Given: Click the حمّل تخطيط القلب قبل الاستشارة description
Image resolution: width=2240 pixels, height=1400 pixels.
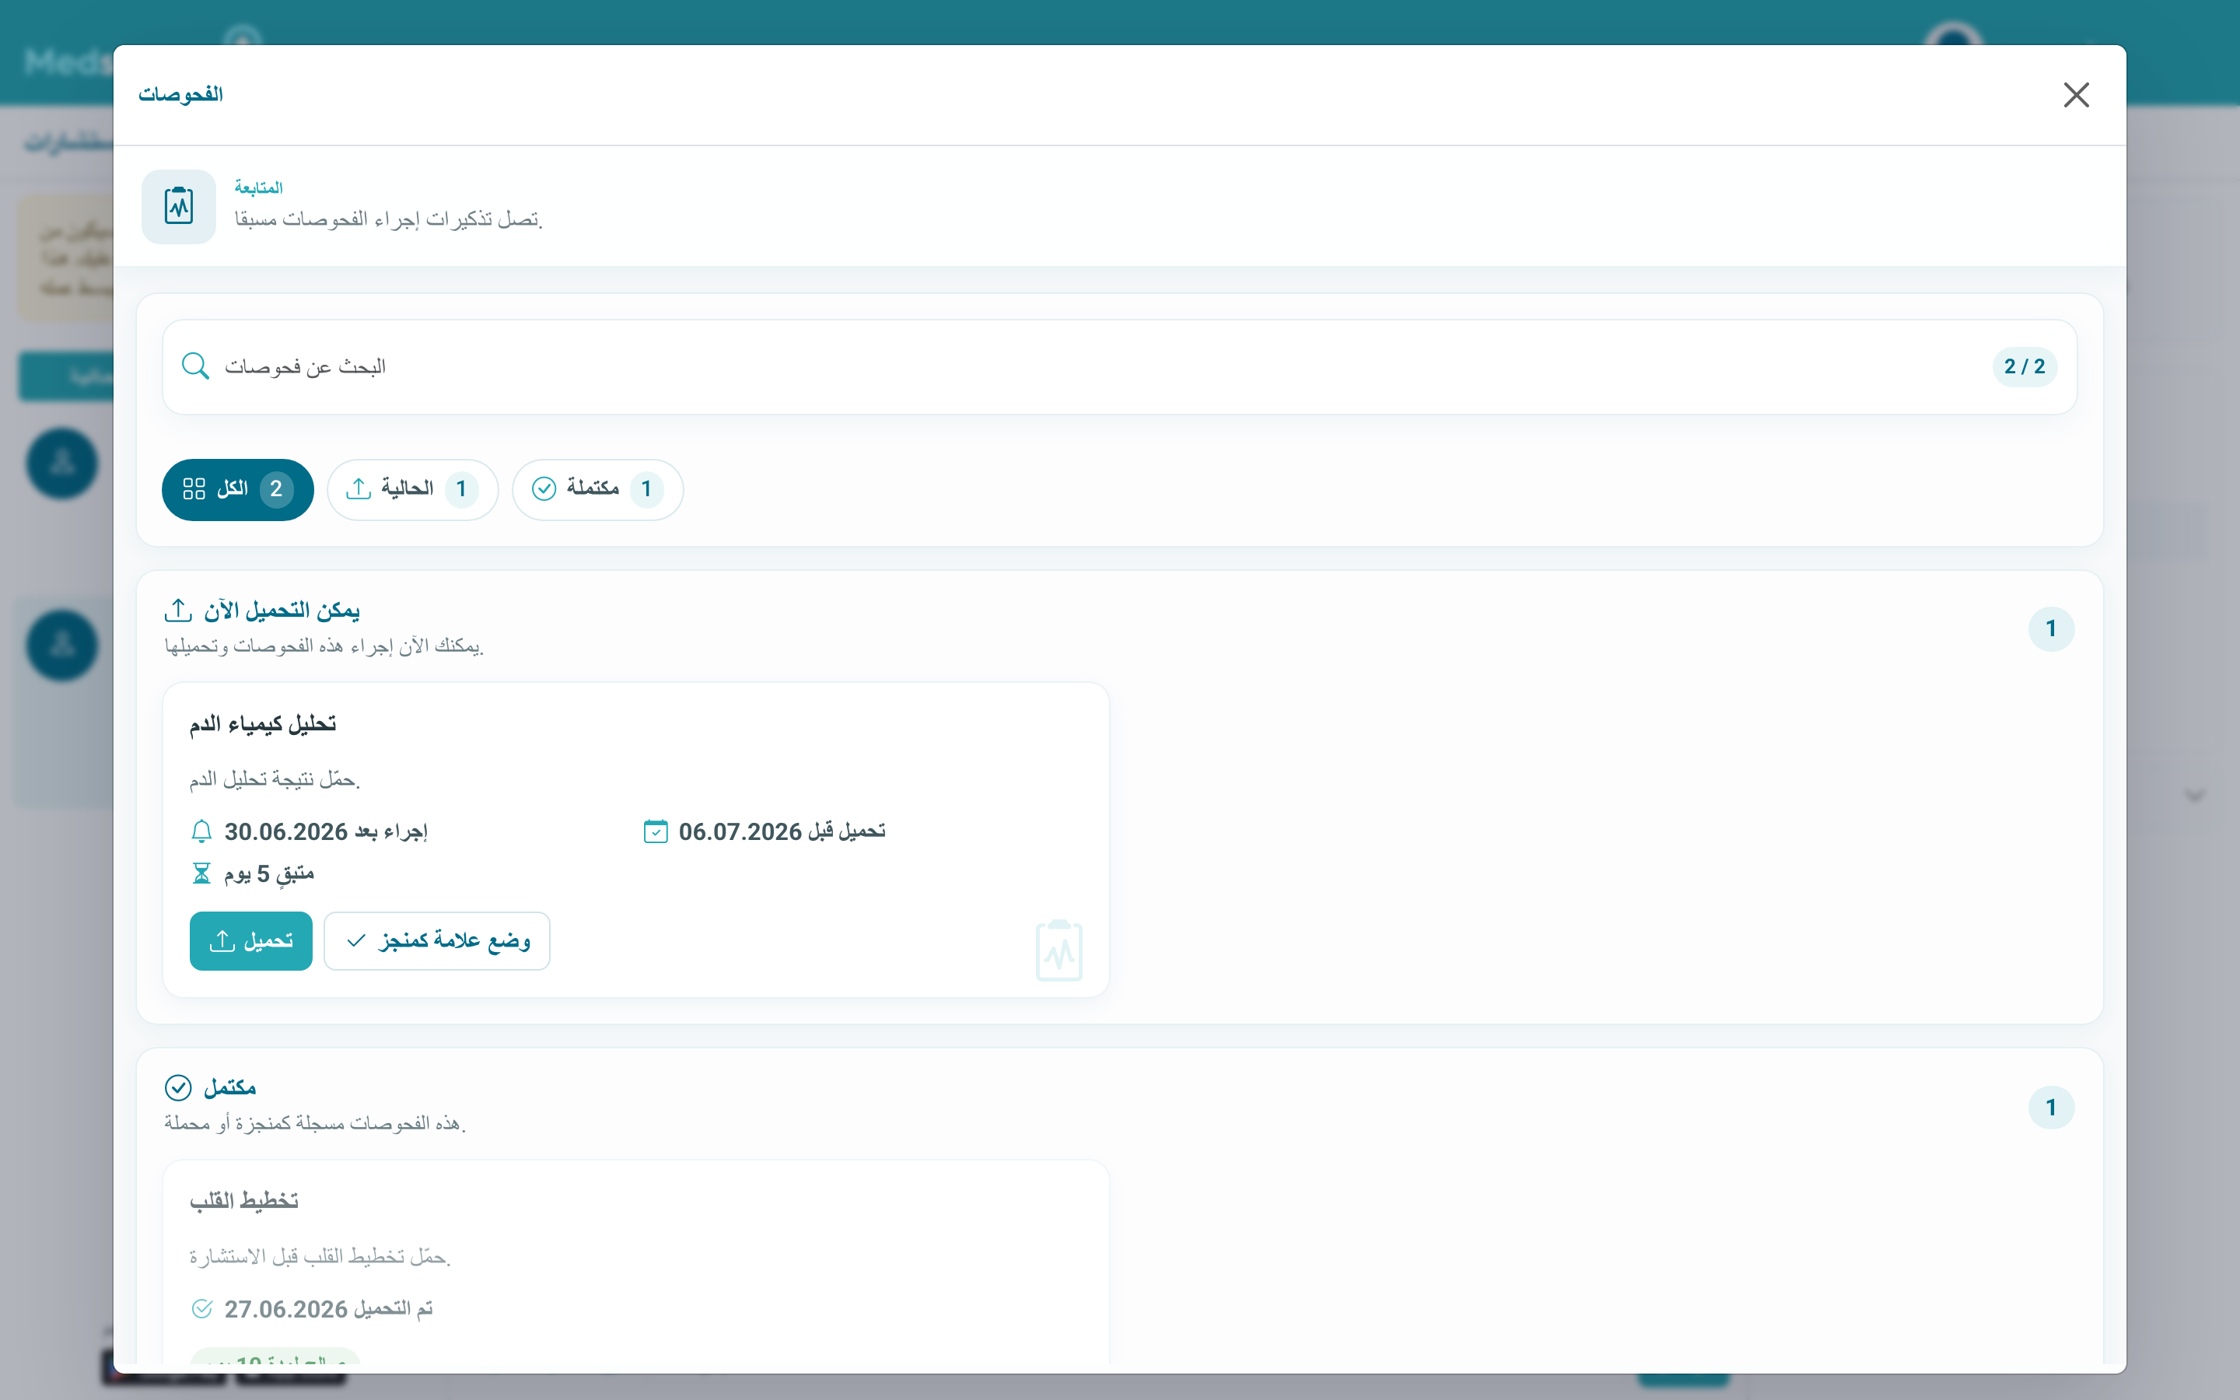Looking at the screenshot, I should [320, 1256].
